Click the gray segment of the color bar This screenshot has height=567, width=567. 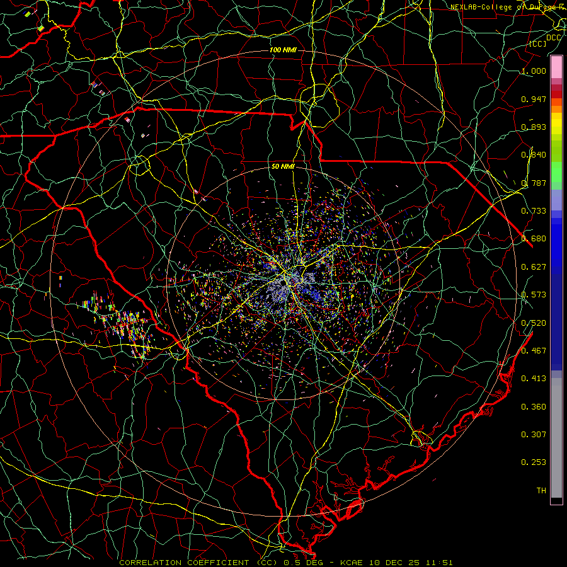coord(556,438)
